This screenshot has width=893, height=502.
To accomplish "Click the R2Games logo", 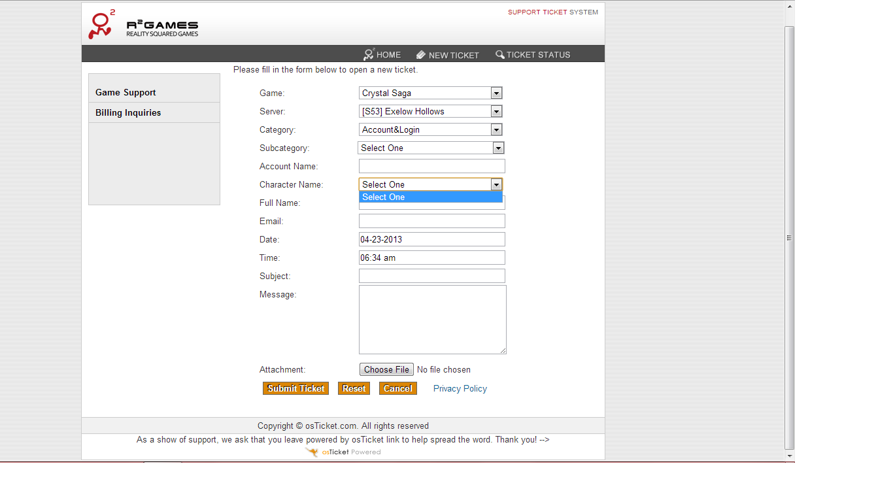I will coord(143,25).
